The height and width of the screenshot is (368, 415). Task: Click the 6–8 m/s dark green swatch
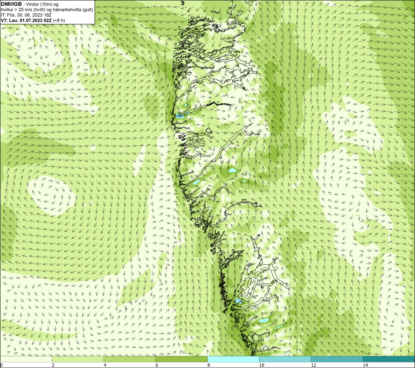tap(182, 359)
